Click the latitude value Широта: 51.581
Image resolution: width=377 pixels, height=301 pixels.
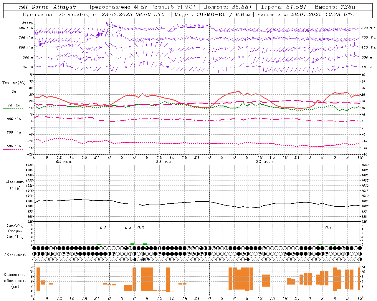pyautogui.click(x=283, y=7)
